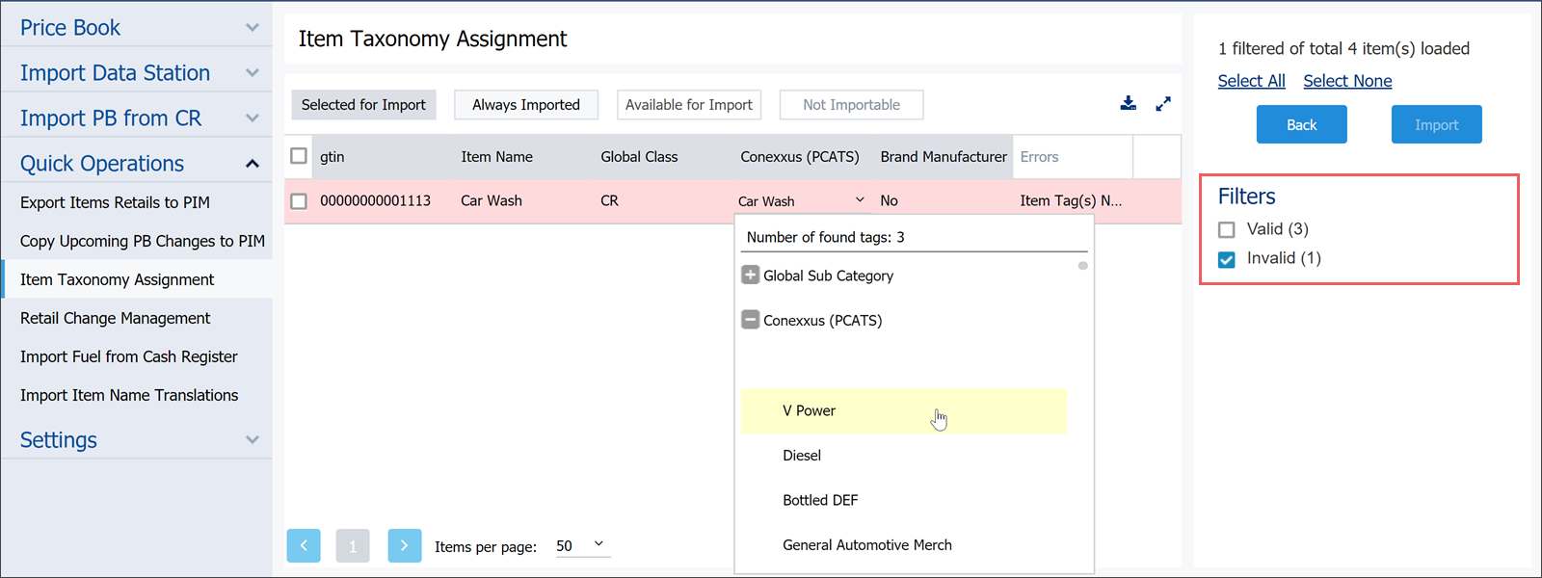The image size is (1542, 578).
Task: Switch to the Not Importable tab
Action: click(x=852, y=105)
